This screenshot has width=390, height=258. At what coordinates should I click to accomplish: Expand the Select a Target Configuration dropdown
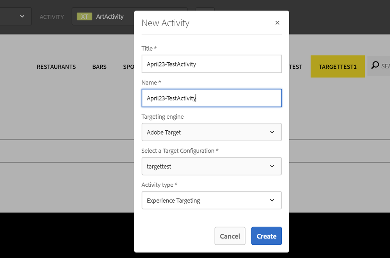tap(211, 167)
